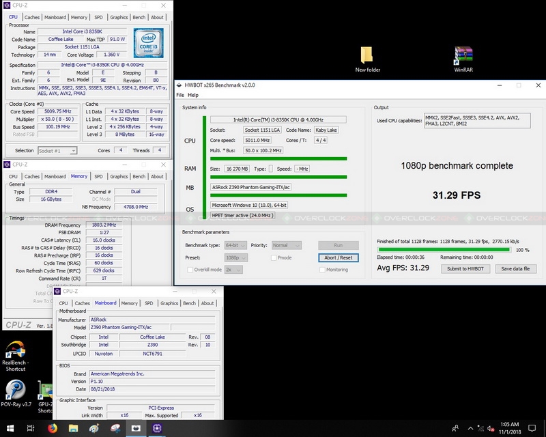This screenshot has height=437, width=546.
Task: Click the Firefox icon in taskbar
Action: (53, 428)
